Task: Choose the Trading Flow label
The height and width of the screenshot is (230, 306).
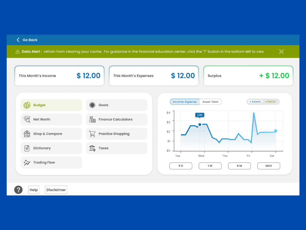Action: pos(44,162)
